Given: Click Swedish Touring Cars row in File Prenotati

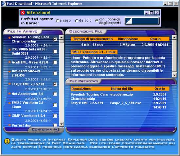Looking at the screenshot, I should (x=118, y=97).
